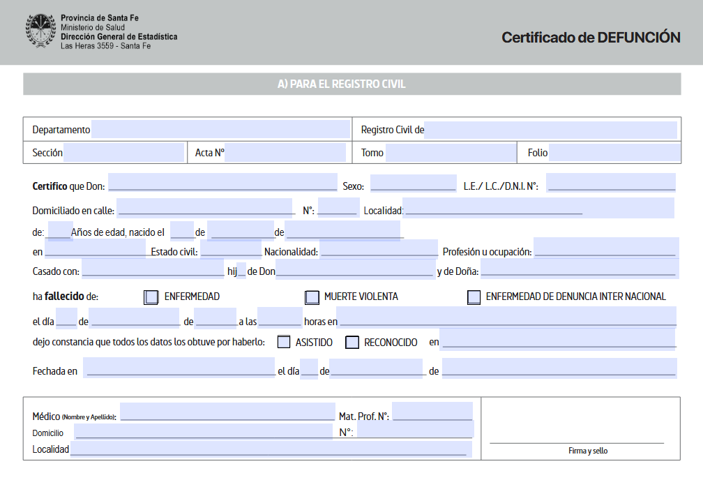The image size is (703, 487).
Task: Click 'Dirección General de Estadística' text
Action: 119,37
